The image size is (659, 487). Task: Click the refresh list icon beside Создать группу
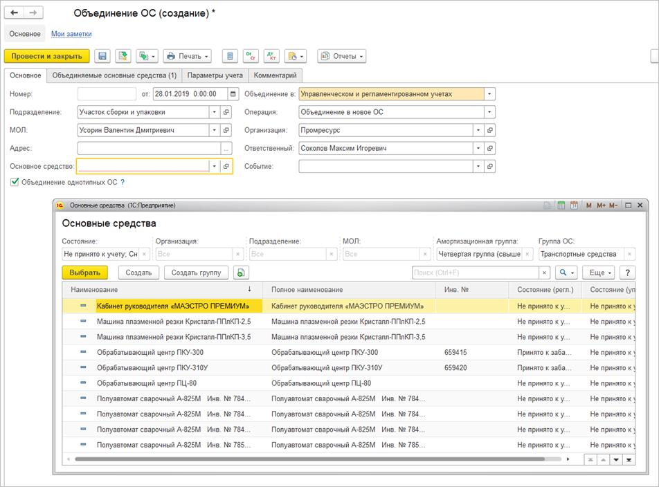click(x=240, y=273)
